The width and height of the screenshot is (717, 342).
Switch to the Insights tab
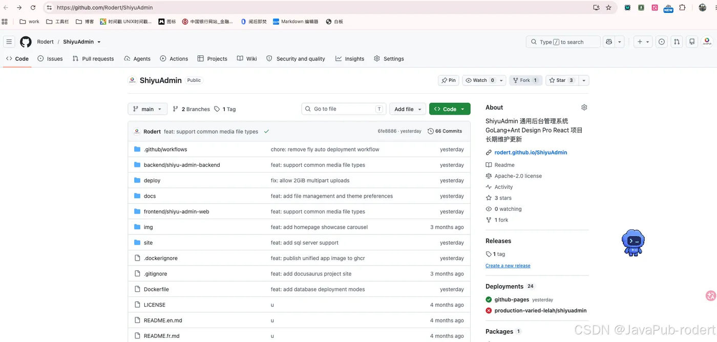tap(350, 59)
